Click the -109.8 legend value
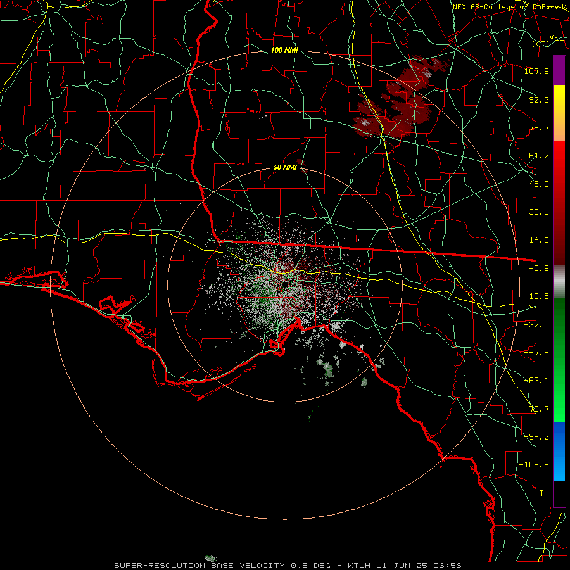This screenshot has width=570, height=570. pyautogui.click(x=534, y=465)
